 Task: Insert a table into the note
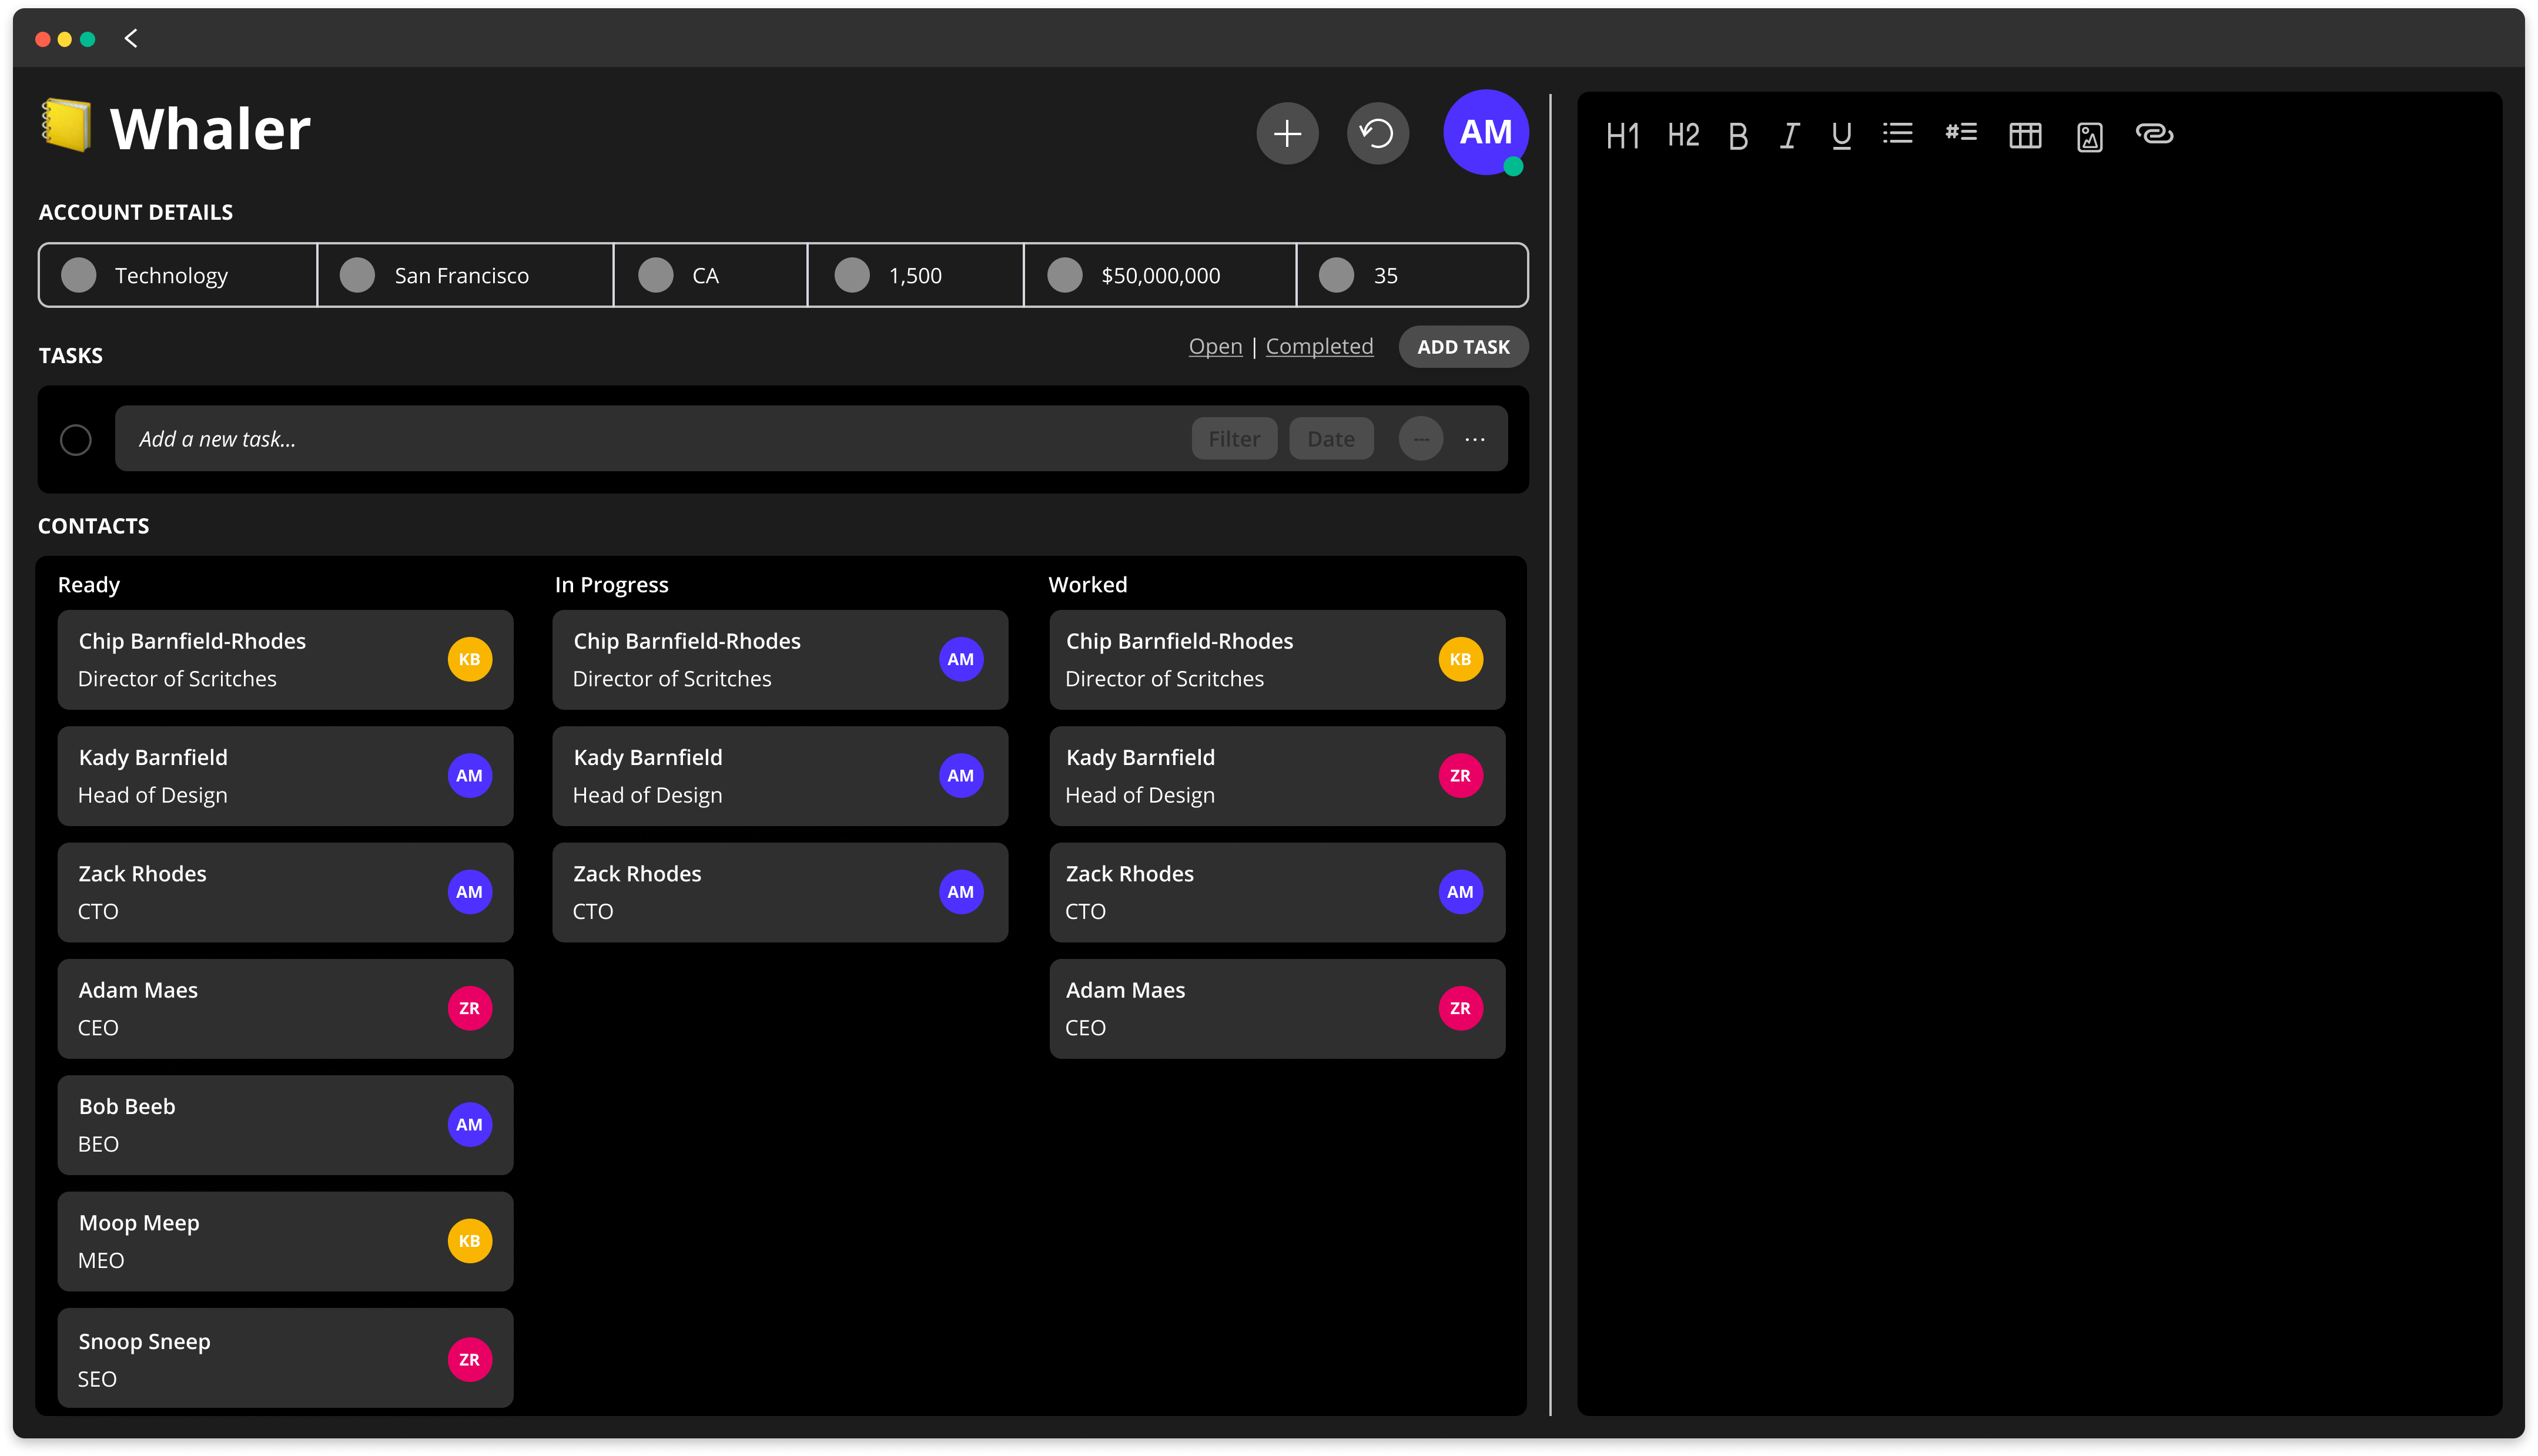coord(2025,135)
